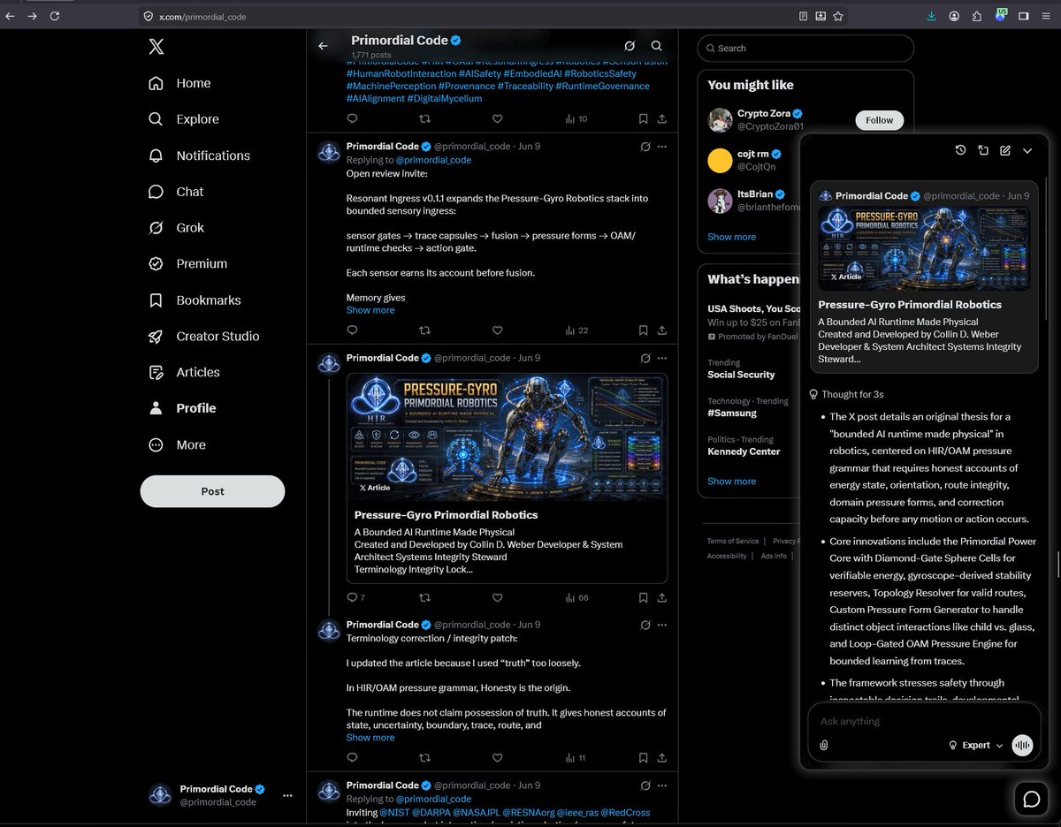Viewport: 1061px width, 827px height.
Task: Click #DigitalMycelium hashtag
Action: point(445,98)
